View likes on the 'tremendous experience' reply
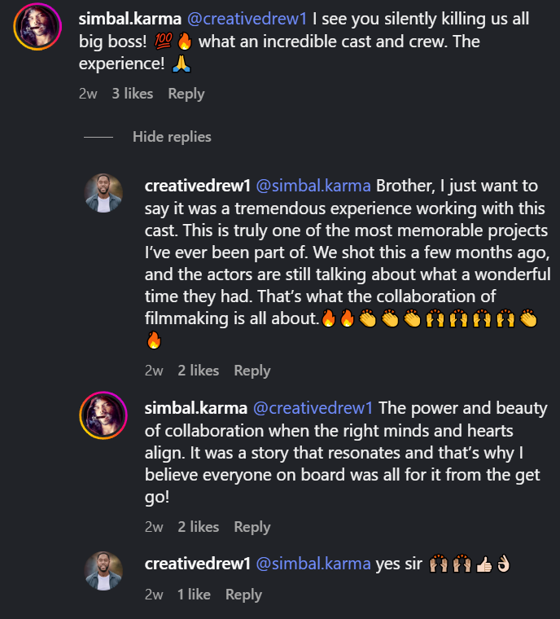Image resolution: width=560 pixels, height=619 pixels. coord(198,371)
